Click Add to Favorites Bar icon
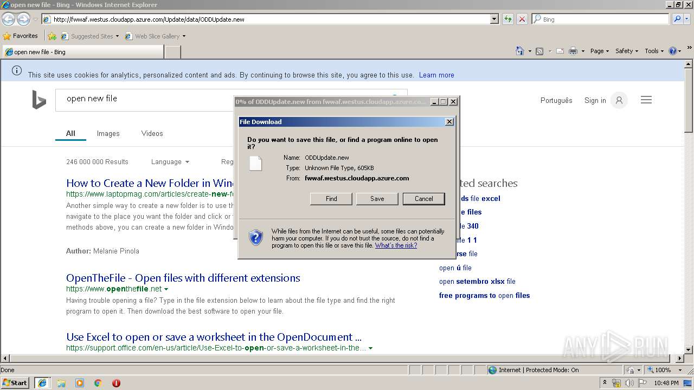Image resolution: width=694 pixels, height=390 pixels. pyautogui.click(x=52, y=36)
